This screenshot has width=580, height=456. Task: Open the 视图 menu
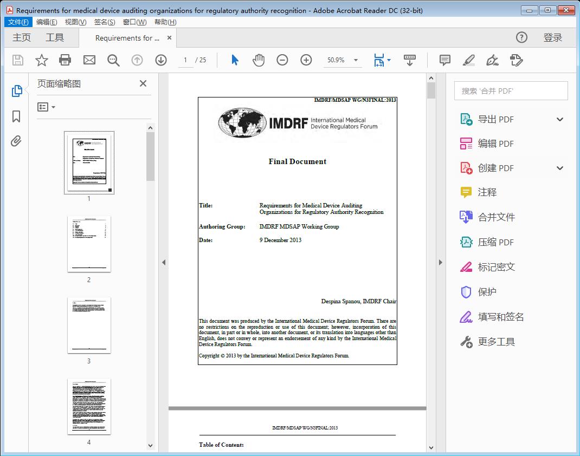click(x=75, y=22)
